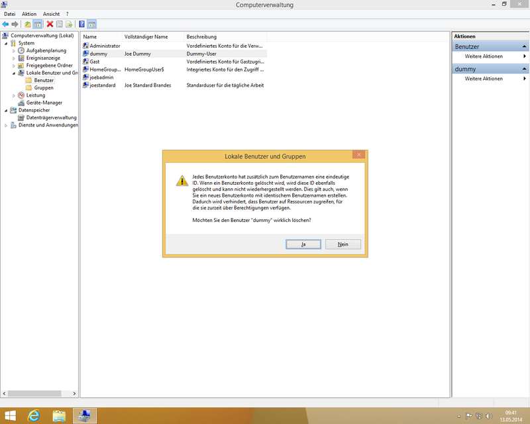530x424 pixels.
Task: Click the Gast user account icon
Action: click(x=86, y=62)
